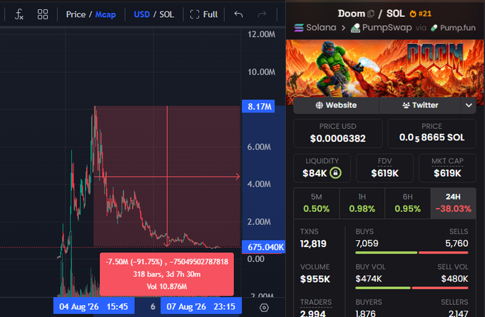Open the PumpSwap DEX link
This screenshot has width=485, height=317.
(381, 28)
